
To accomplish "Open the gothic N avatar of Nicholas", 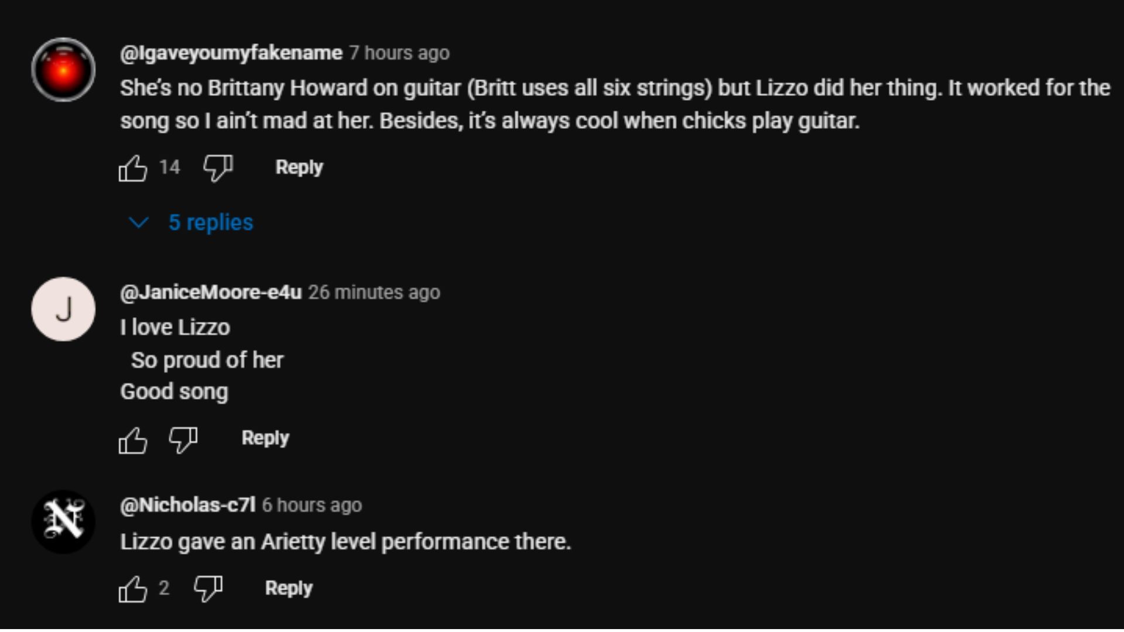I will click(63, 521).
